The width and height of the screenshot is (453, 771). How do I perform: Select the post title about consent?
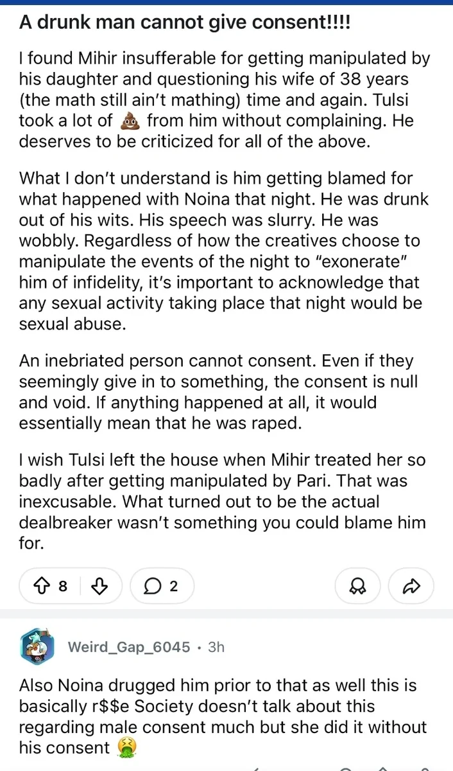point(185,22)
